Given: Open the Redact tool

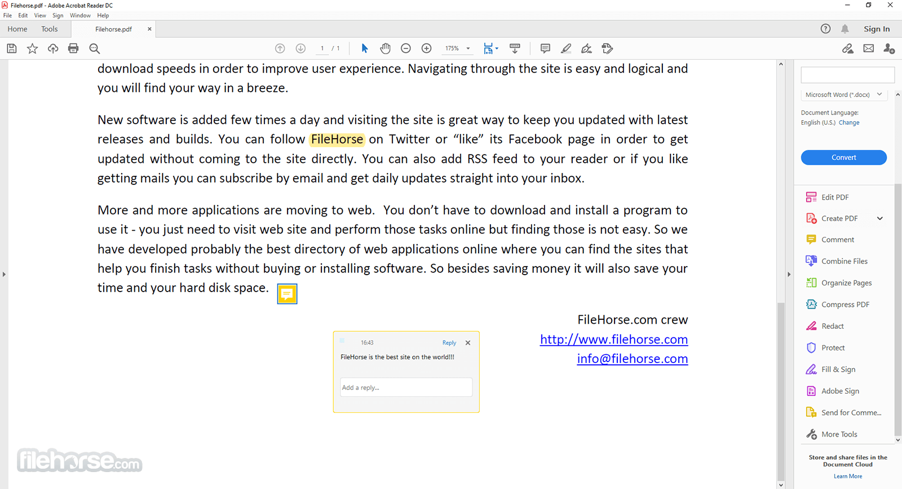Looking at the screenshot, I should click(825, 326).
